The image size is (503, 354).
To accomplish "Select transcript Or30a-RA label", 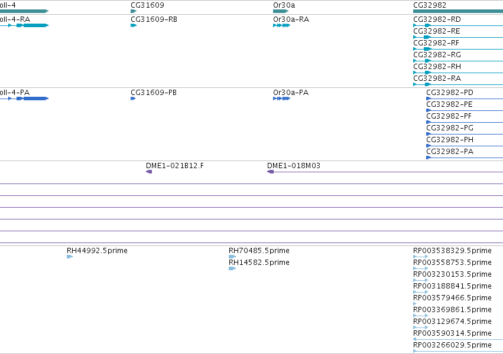I will (x=291, y=19).
